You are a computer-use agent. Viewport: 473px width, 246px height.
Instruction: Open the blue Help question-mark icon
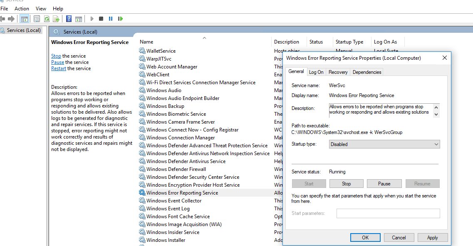coord(69,19)
